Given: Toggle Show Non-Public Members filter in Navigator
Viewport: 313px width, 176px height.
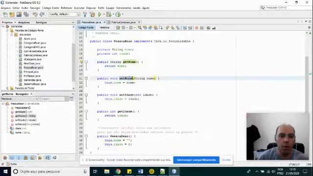Looking at the screenshot, I should pos(25,157).
